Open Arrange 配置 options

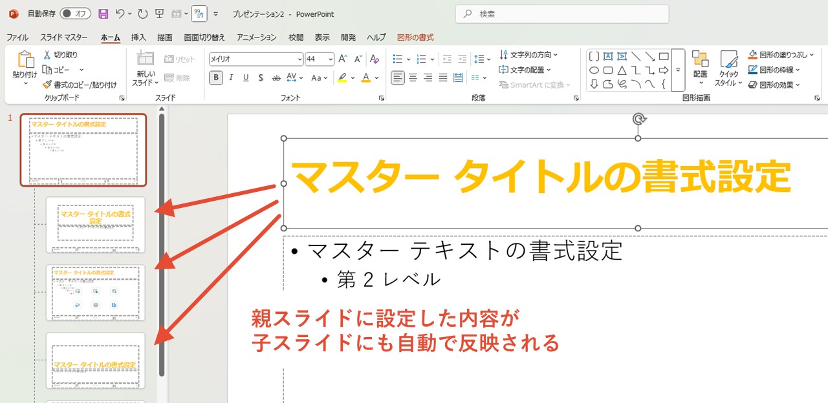[x=701, y=68]
